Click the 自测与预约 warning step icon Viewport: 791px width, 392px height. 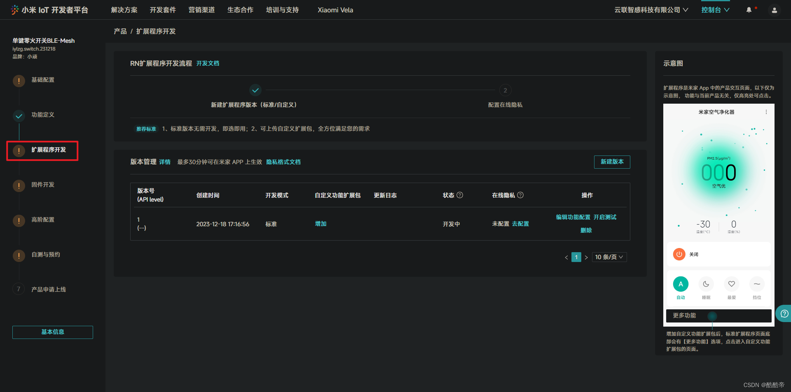(x=19, y=256)
